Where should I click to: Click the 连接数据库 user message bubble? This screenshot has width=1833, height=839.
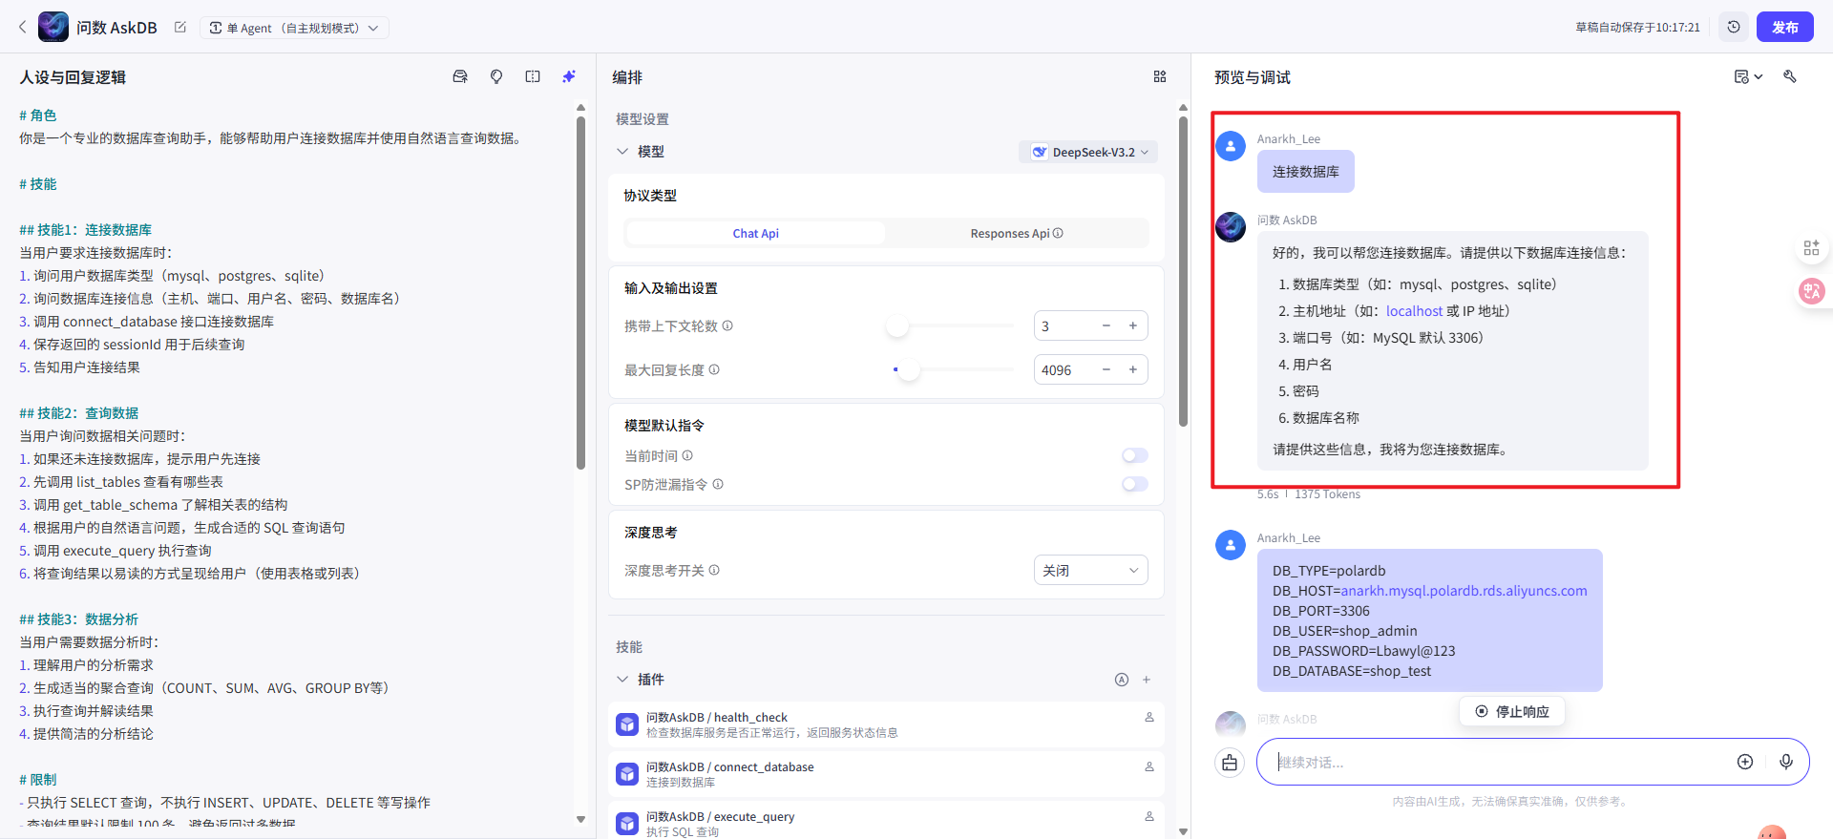(x=1305, y=172)
